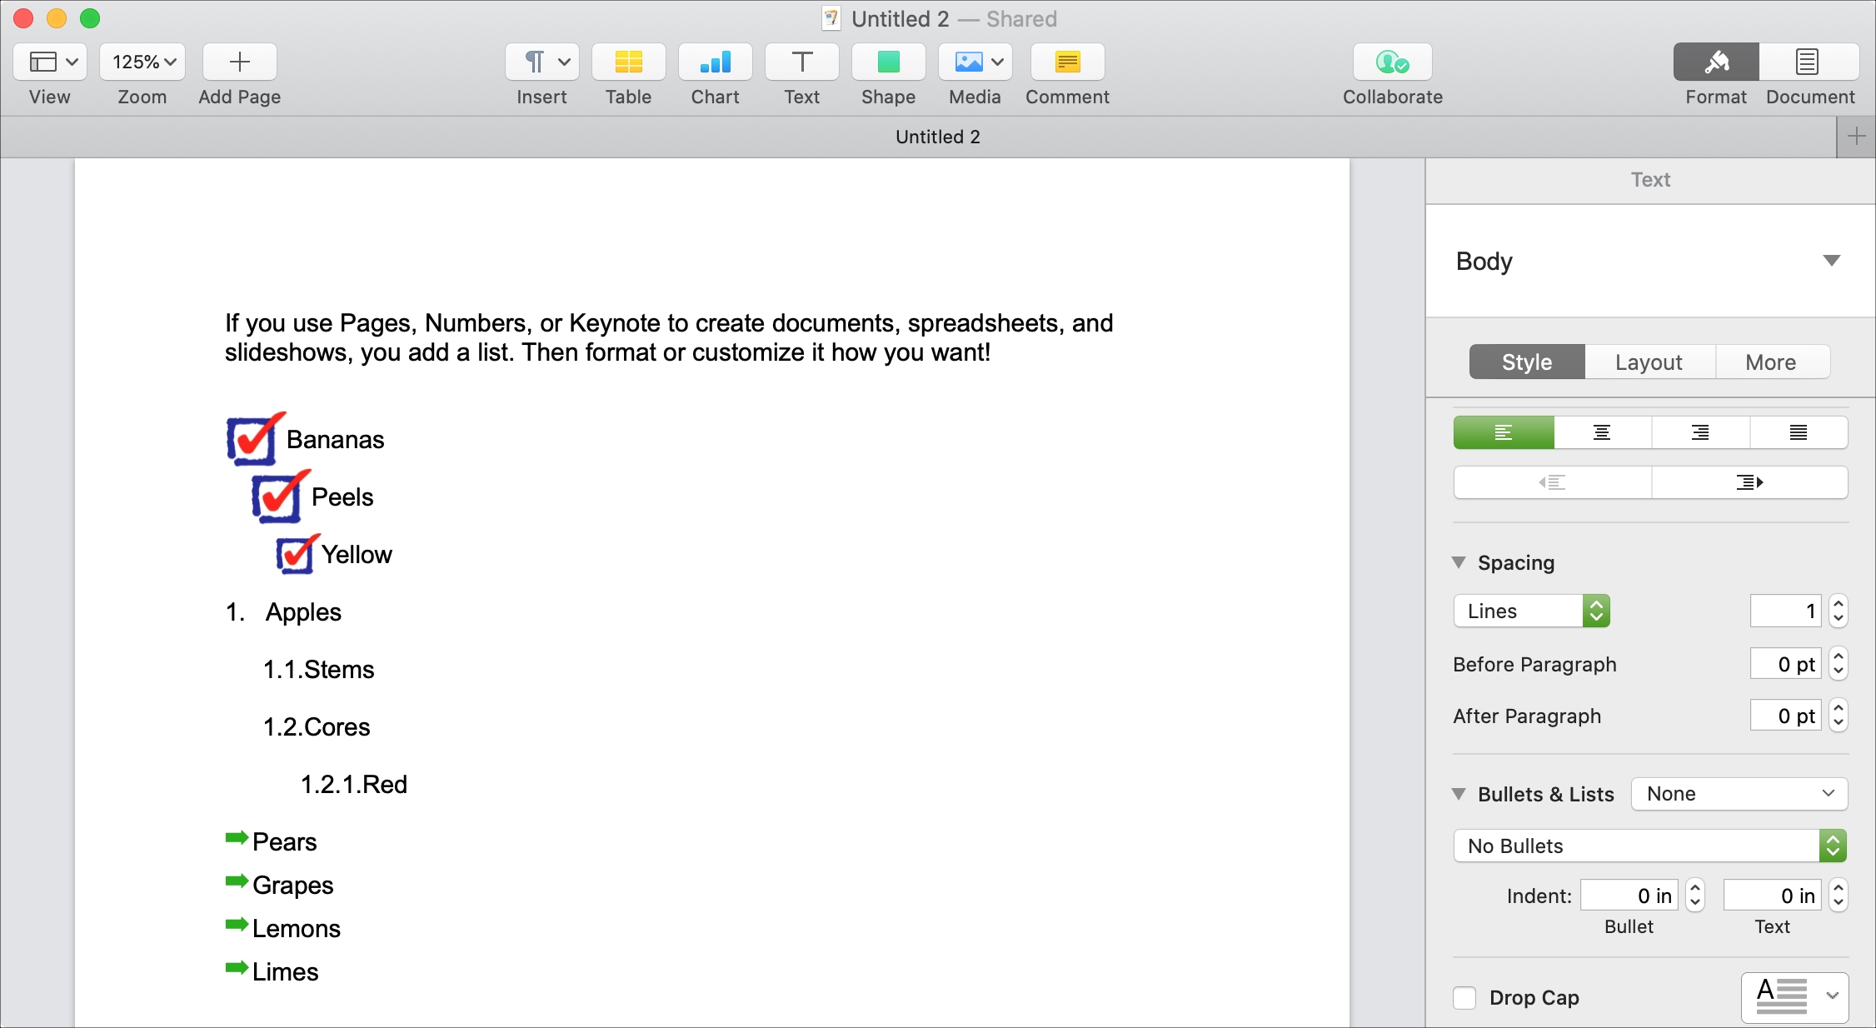Collapse the Bullets & Lists section
Image resolution: width=1876 pixels, height=1028 pixels.
(1459, 794)
